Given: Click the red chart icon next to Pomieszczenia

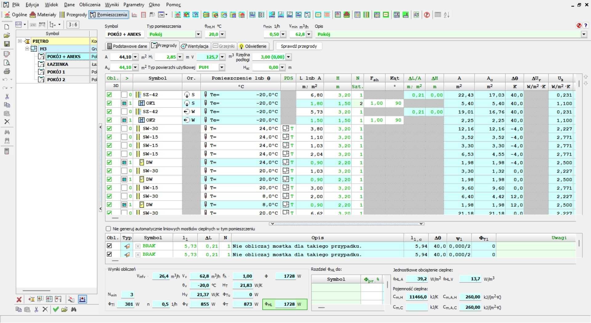Looking at the screenshot, I should click(x=135, y=15).
